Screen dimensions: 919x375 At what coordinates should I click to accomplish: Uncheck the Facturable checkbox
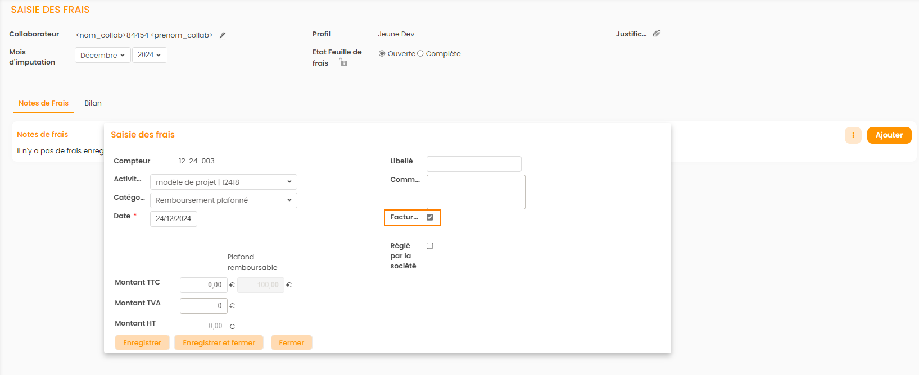point(429,217)
